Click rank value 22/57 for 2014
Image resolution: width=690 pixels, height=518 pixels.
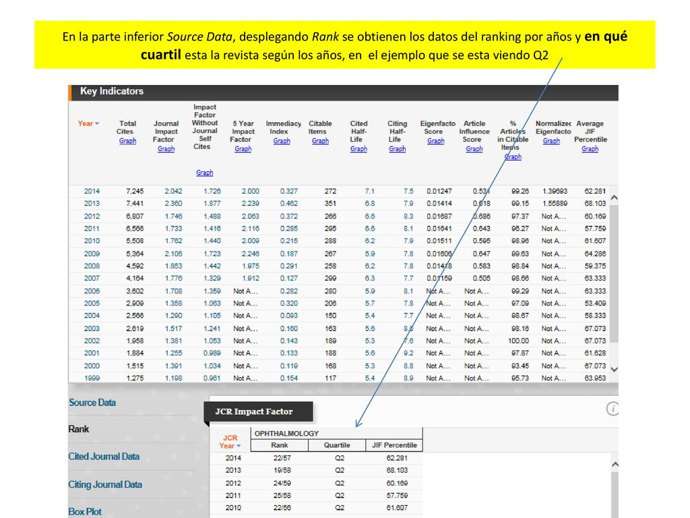click(x=282, y=458)
